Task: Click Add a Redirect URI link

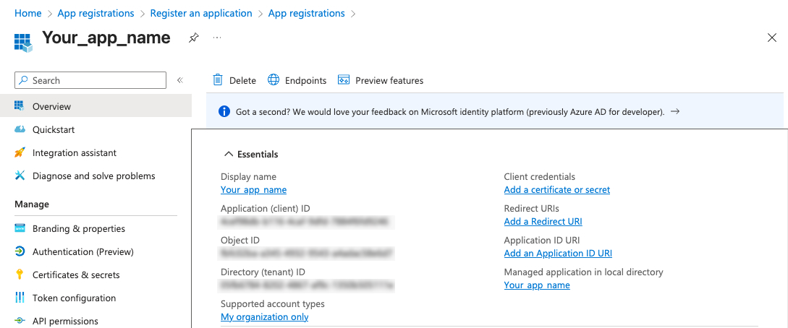Action: 543,222
